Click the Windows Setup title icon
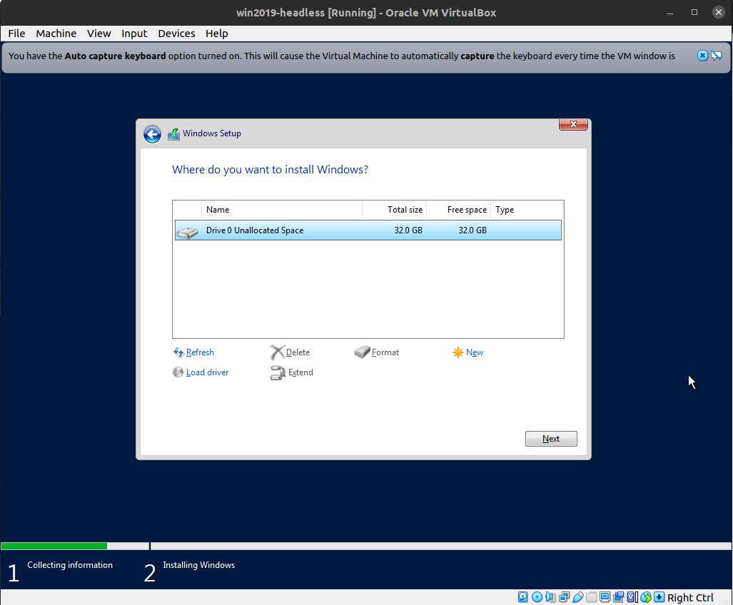 (x=173, y=134)
